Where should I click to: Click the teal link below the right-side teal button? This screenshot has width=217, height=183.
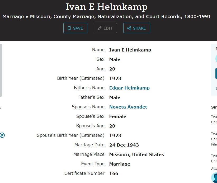[x=216, y=88]
